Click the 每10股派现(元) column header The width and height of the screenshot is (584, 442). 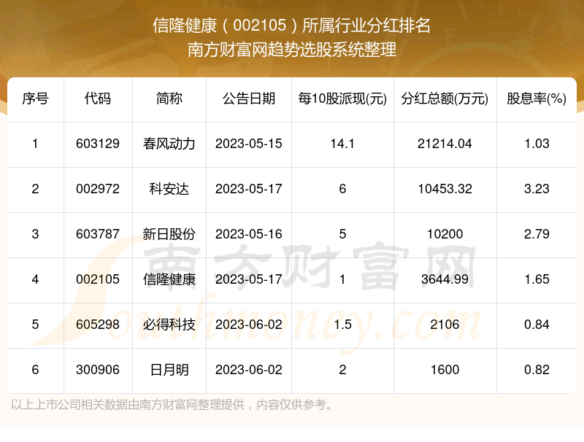point(342,98)
